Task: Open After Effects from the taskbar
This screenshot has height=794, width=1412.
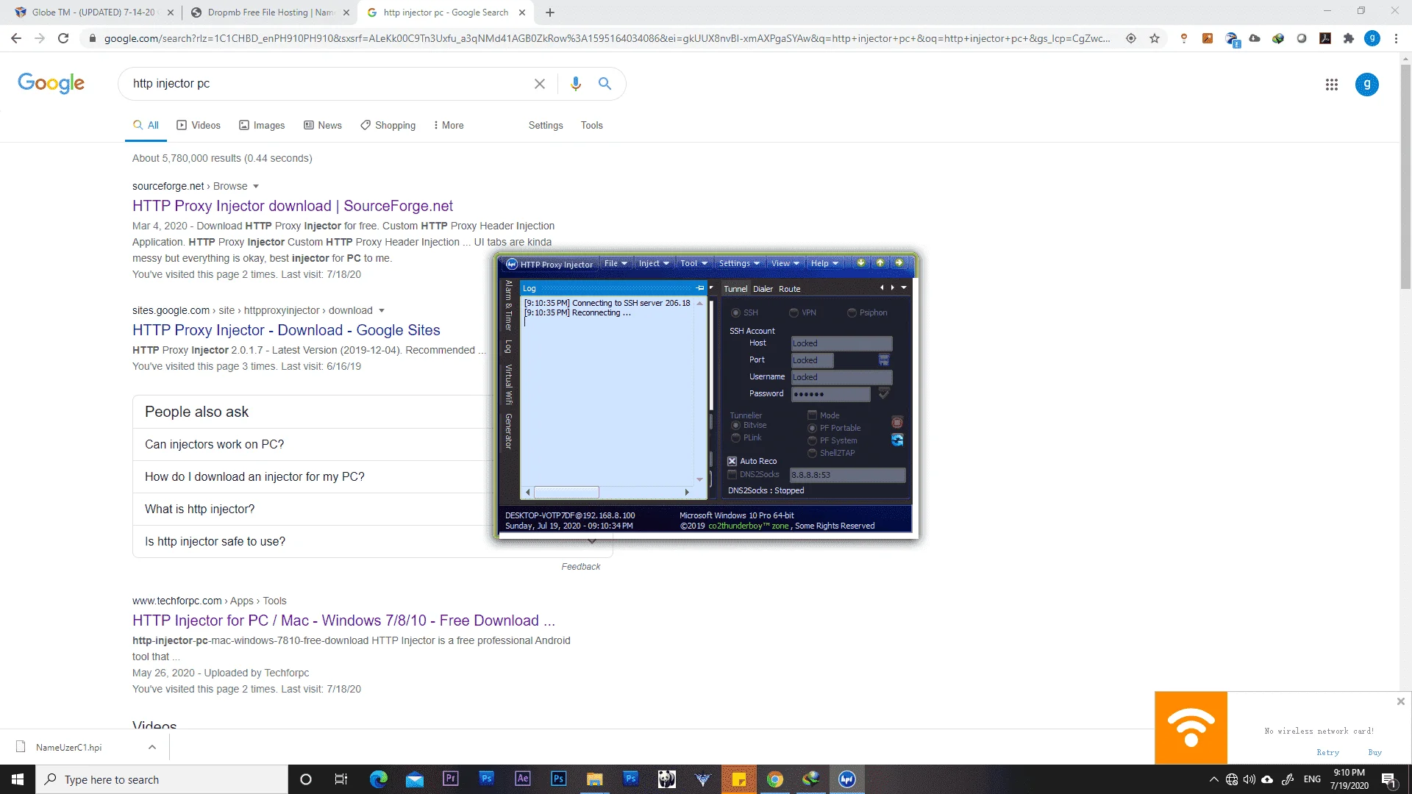Action: [523, 779]
